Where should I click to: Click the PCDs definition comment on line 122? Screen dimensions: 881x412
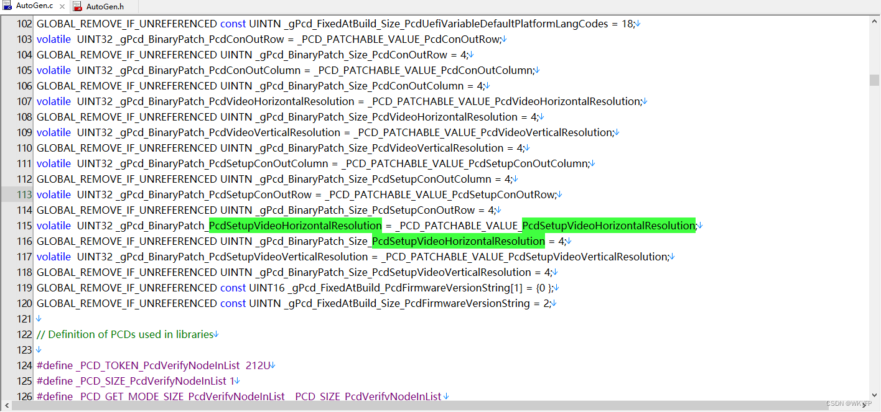coord(124,334)
